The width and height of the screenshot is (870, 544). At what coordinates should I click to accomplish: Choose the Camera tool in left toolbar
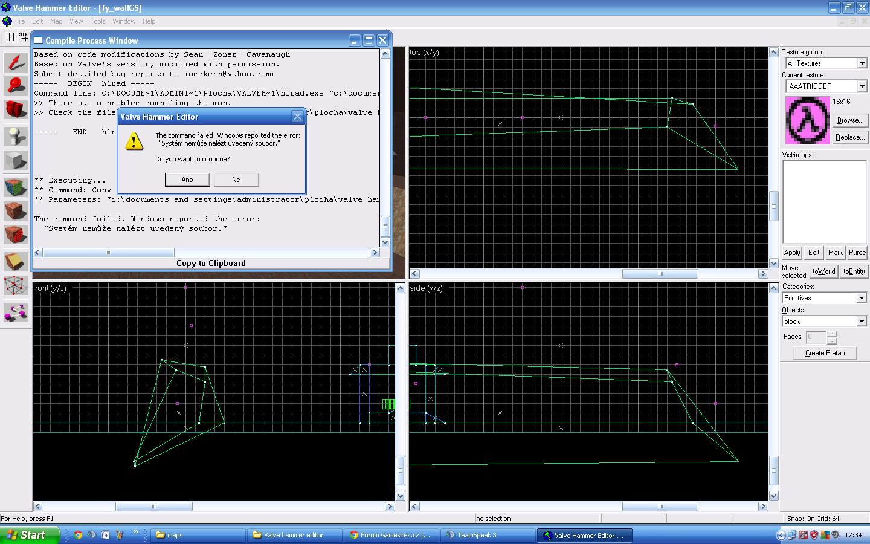(x=16, y=109)
